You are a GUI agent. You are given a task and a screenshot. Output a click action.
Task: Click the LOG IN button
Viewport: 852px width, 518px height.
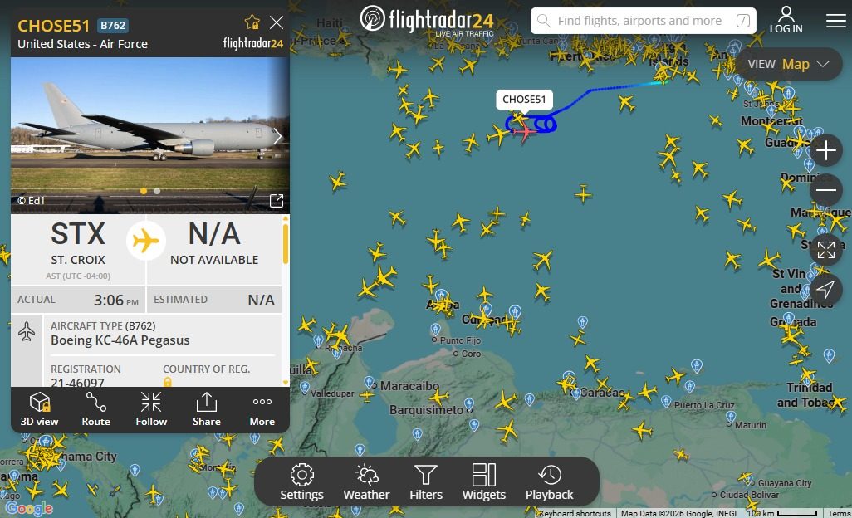[786, 20]
